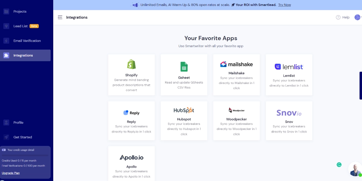This screenshot has width=362, height=181.
Task: Select the Mailshake logo
Action: [x=236, y=64]
